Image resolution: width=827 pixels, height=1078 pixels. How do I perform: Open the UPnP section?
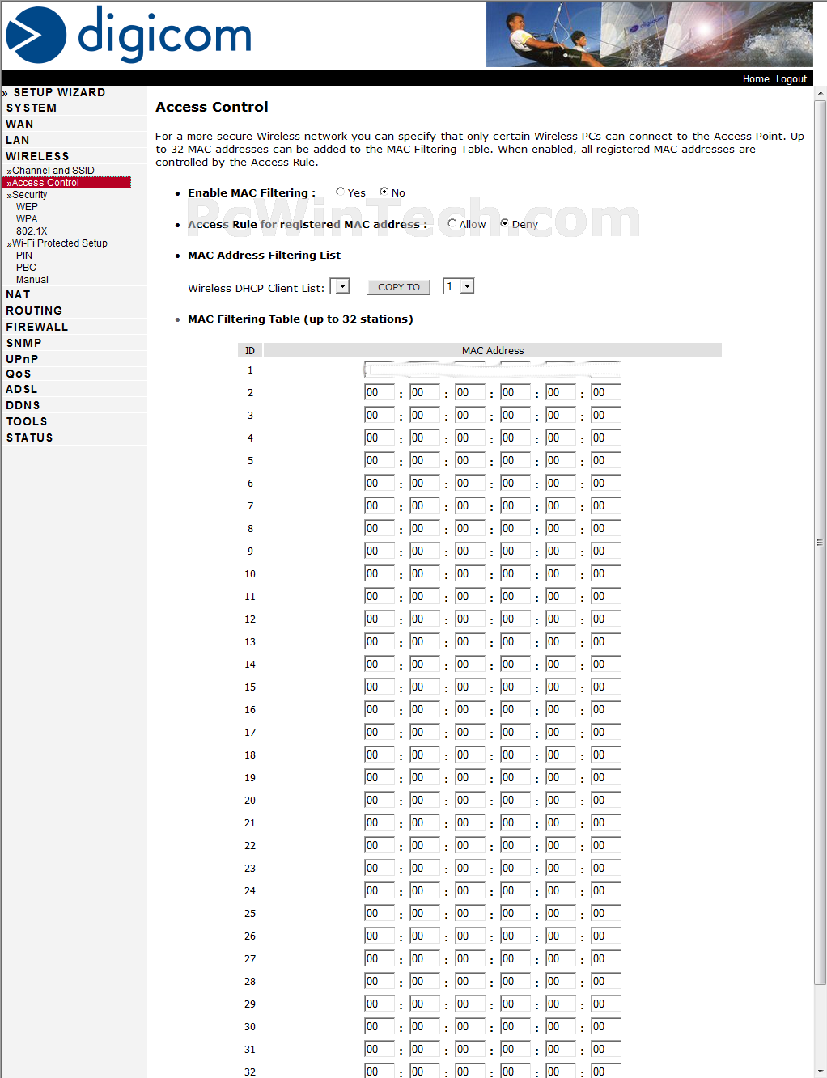(22, 359)
